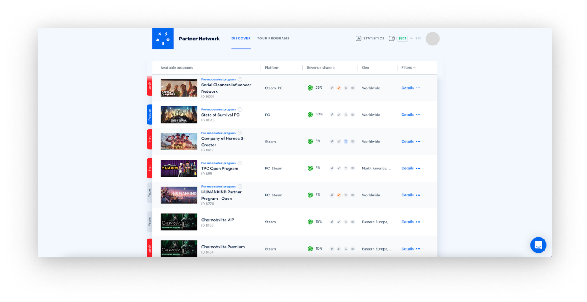Click the tag icon in TPC Open Program row
The height and width of the screenshot is (302, 587).
(332, 168)
